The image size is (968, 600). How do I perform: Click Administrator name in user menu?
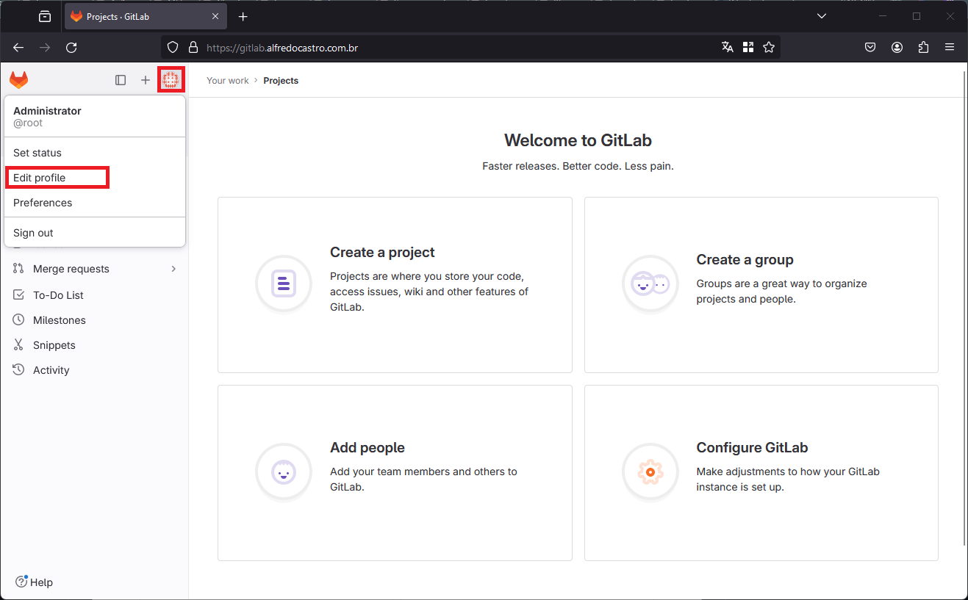click(x=47, y=111)
